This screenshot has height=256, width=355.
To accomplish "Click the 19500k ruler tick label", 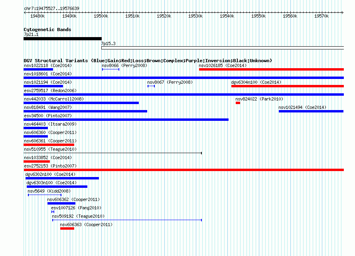I will 101,16.
